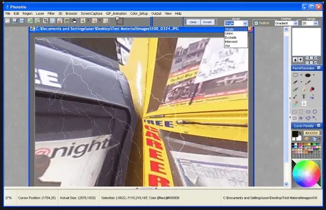
Task: Collapse the Color Palette panel
Action: [x=319, y=125]
